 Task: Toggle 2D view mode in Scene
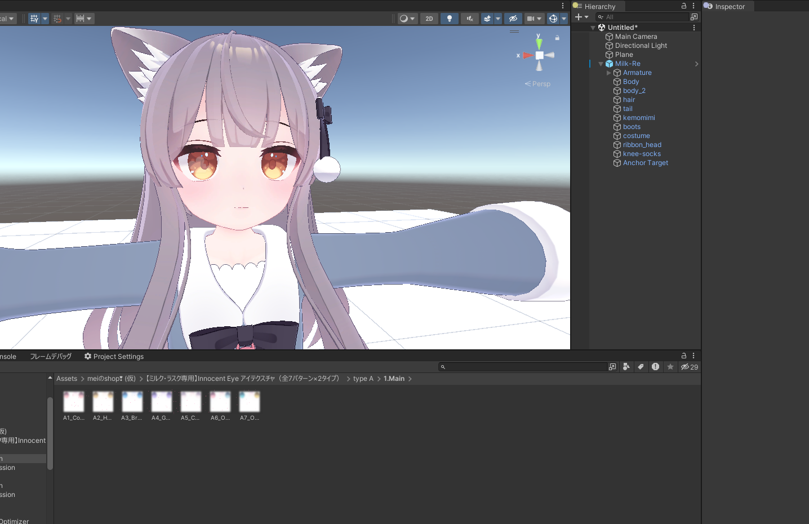[x=429, y=19]
